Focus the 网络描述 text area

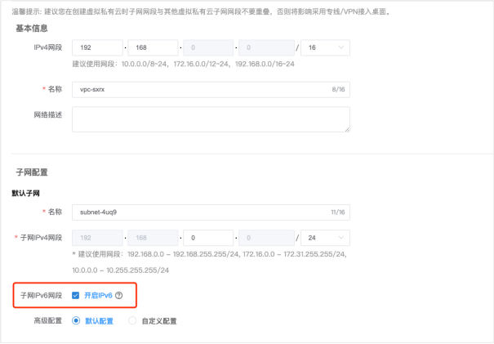[x=211, y=119]
